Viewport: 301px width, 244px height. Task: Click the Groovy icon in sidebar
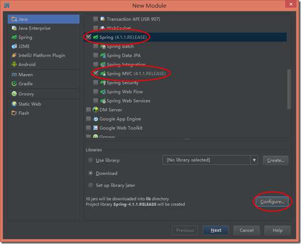14,94
